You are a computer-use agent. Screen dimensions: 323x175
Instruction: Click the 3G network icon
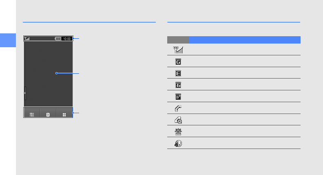(178, 85)
